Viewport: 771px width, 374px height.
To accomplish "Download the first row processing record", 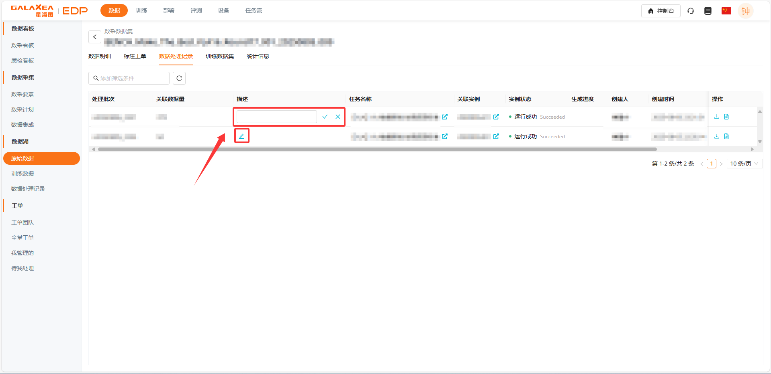I will (x=716, y=117).
